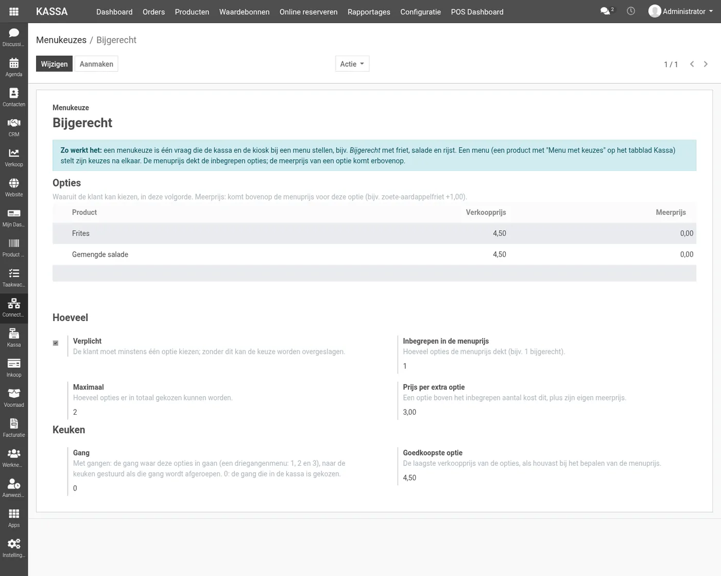This screenshot has width=721, height=576.
Task: Open Instellingen gears icon in sidebar
Action: click(x=14, y=548)
